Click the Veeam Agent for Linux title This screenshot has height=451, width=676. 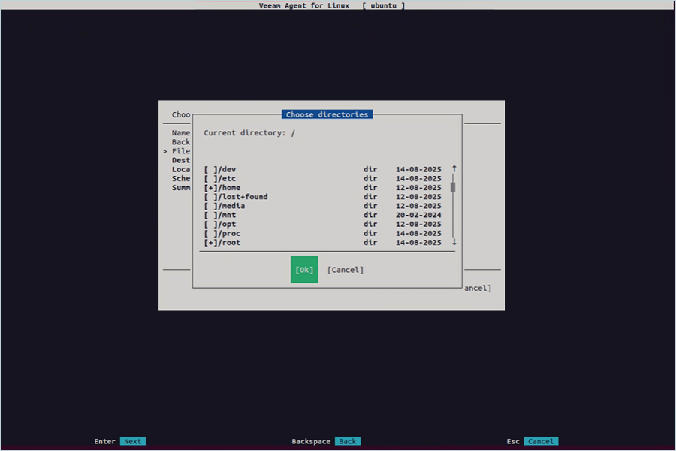click(x=304, y=5)
